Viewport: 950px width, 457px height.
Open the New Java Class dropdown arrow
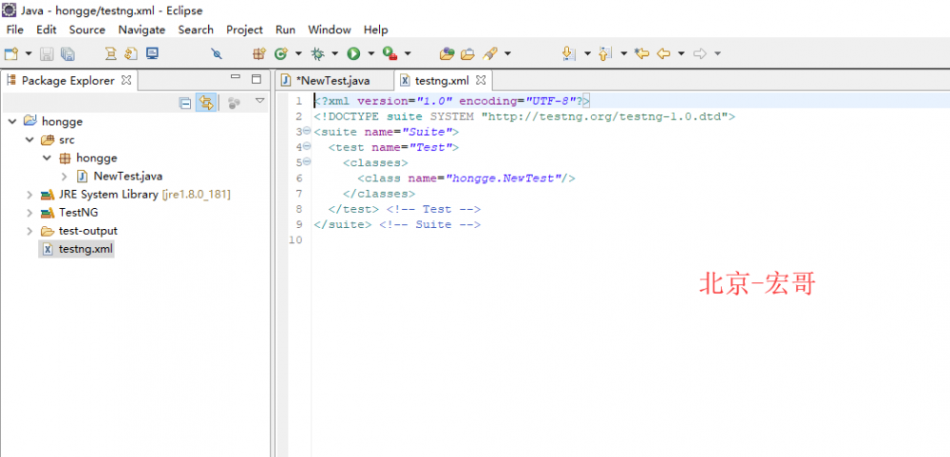298,54
